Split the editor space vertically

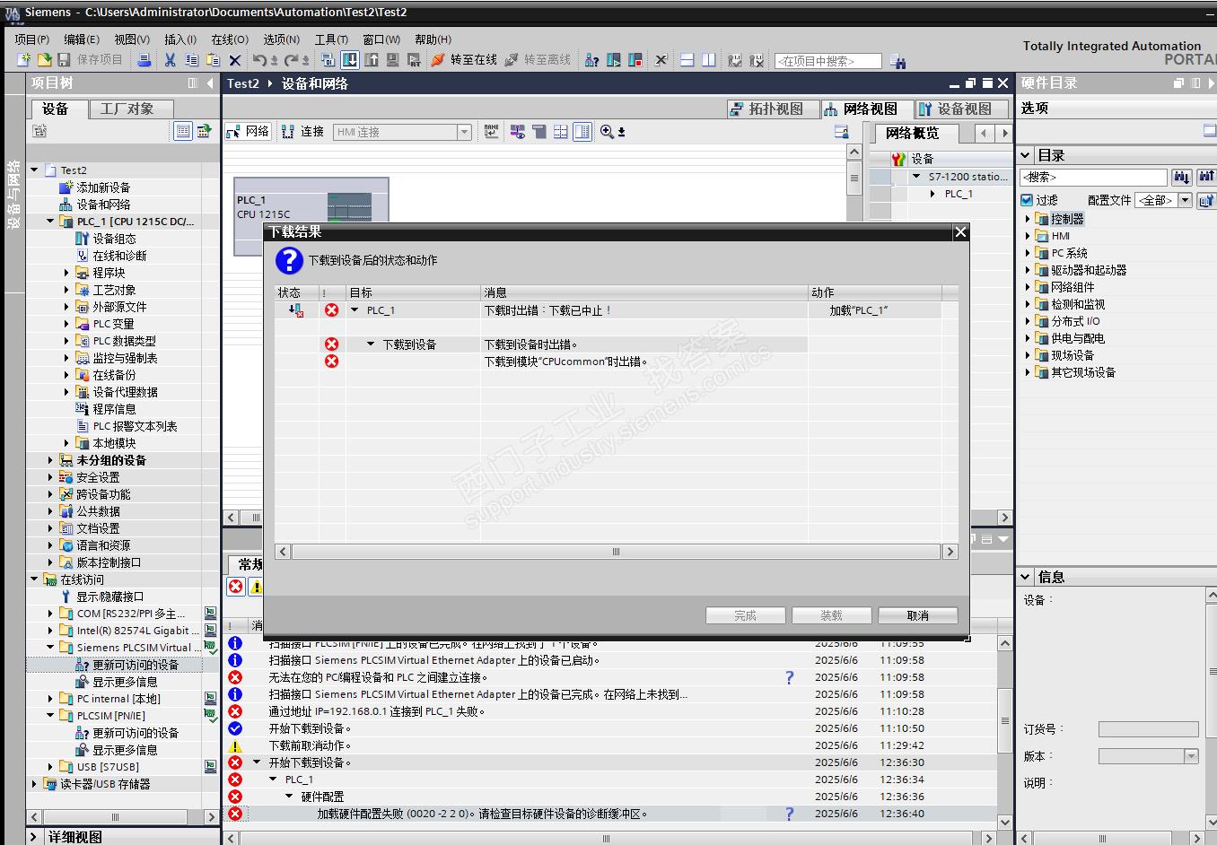pyautogui.click(x=709, y=60)
